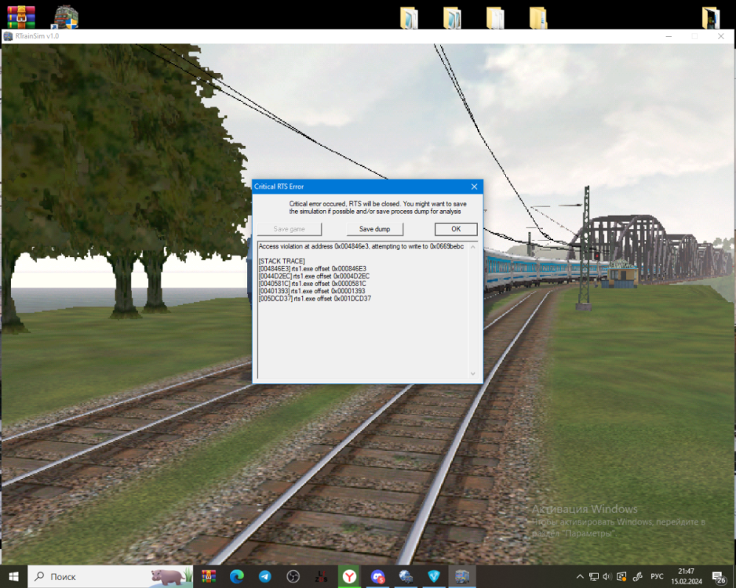736x588 pixels.
Task: Open the Windows Start menu
Action: coord(13,576)
